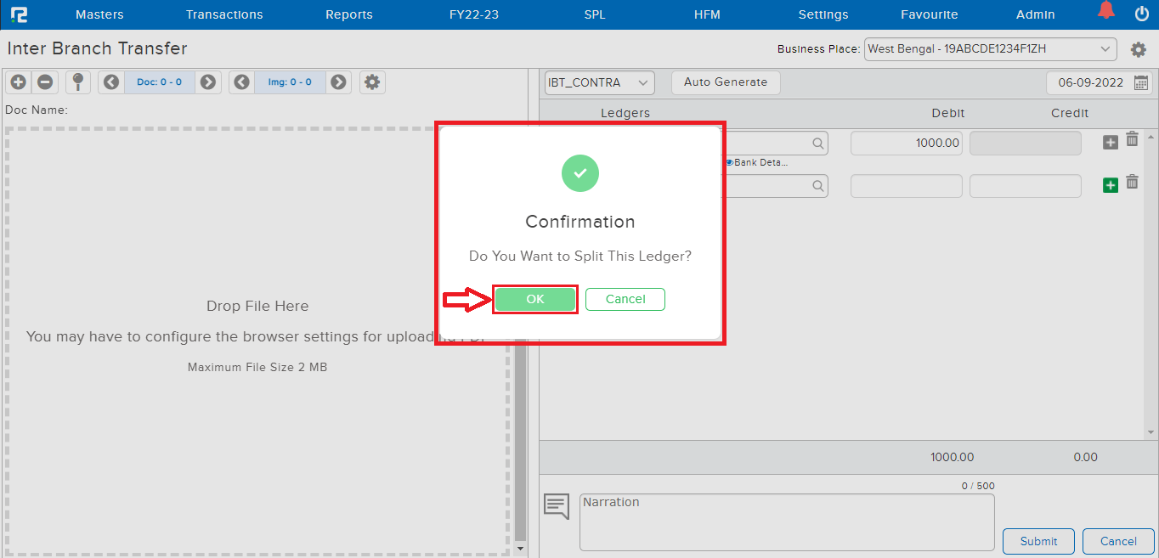The width and height of the screenshot is (1159, 558).
Task: Toggle the Bank Details eye icon
Action: coord(730,162)
